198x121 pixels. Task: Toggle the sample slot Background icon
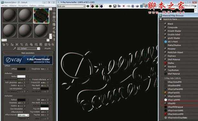coord(54,17)
